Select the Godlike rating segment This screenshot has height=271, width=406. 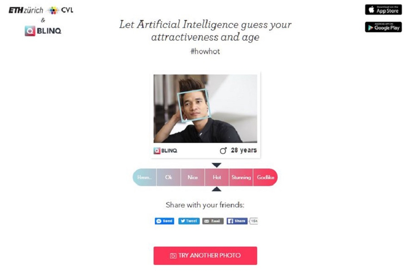(266, 177)
